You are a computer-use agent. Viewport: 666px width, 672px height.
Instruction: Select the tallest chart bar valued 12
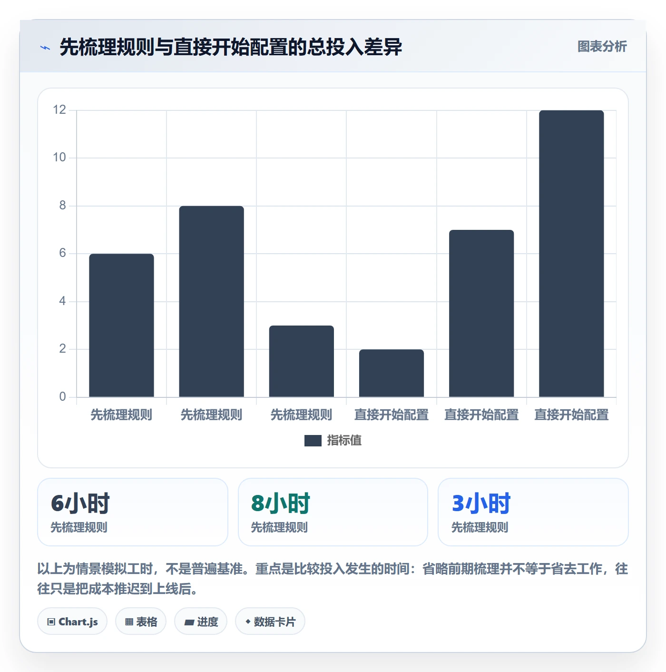[571, 254]
